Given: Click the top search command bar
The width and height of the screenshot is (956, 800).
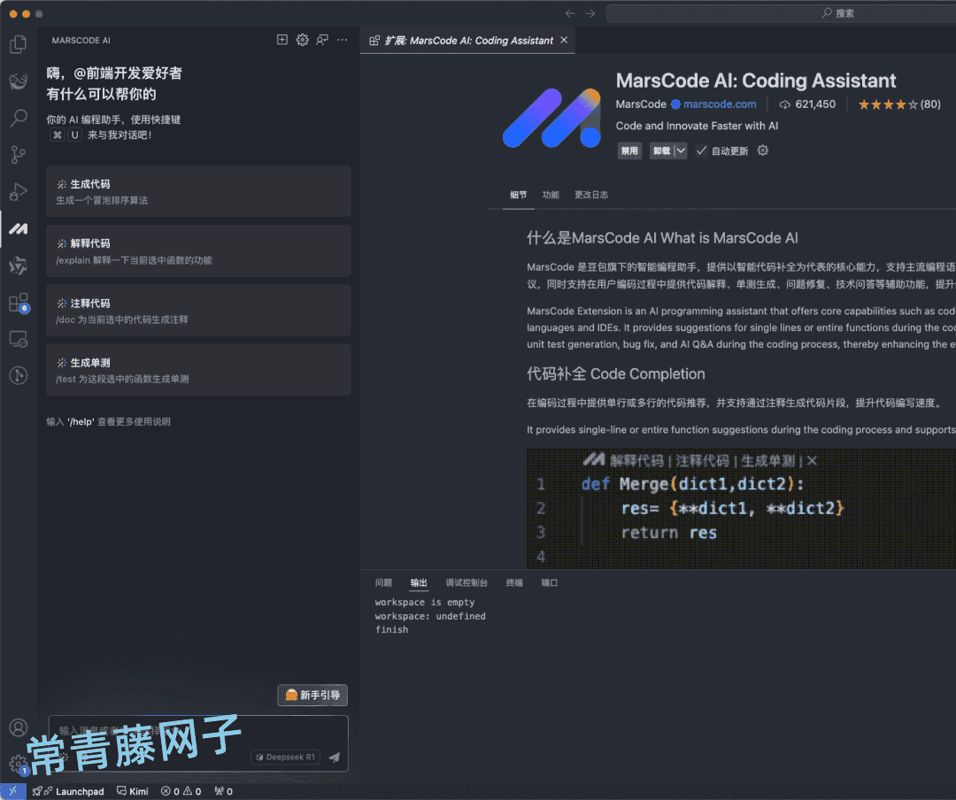Looking at the screenshot, I should (782, 13).
